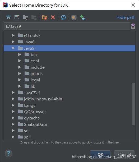Select the ShaLouData folder
139x162 pixels.
(69, 124)
